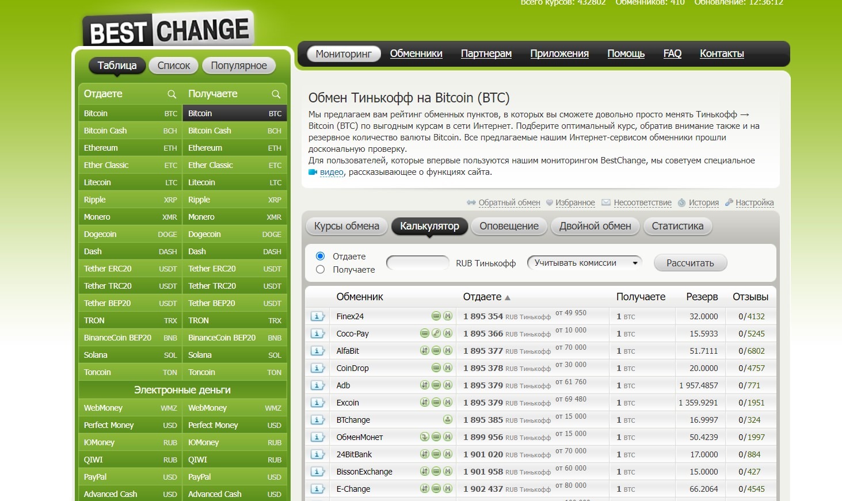Click the key icon beside Coco-Pay
This screenshot has height=501, width=842.
[x=436, y=334]
